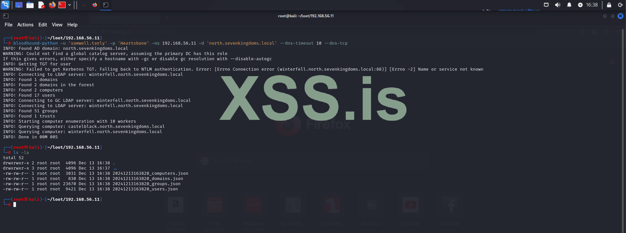Click the 'Connecting to GC LDAP server' line
This screenshot has height=233, width=626.
click(x=97, y=101)
